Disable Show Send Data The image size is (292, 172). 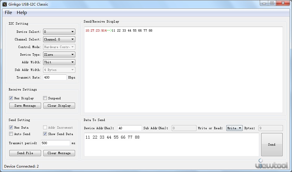45,134
